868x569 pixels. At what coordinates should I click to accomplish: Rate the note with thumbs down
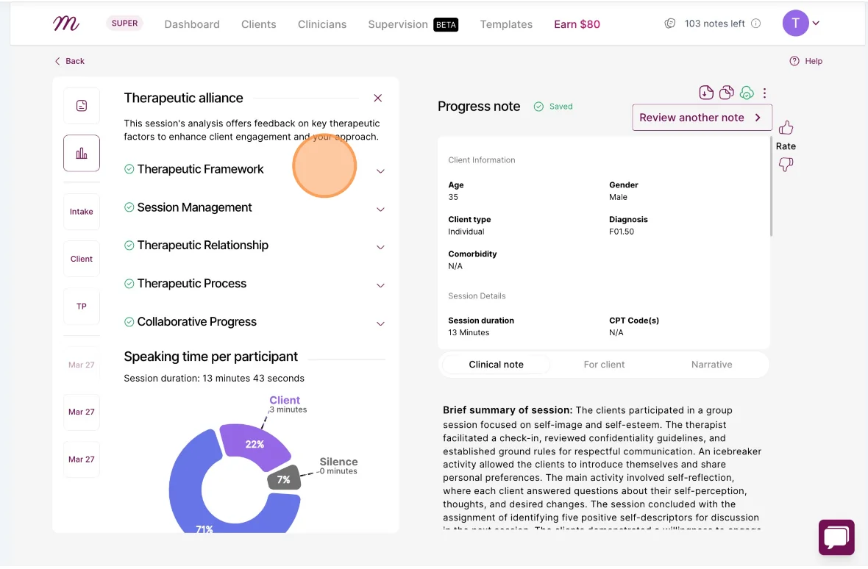coord(786,164)
